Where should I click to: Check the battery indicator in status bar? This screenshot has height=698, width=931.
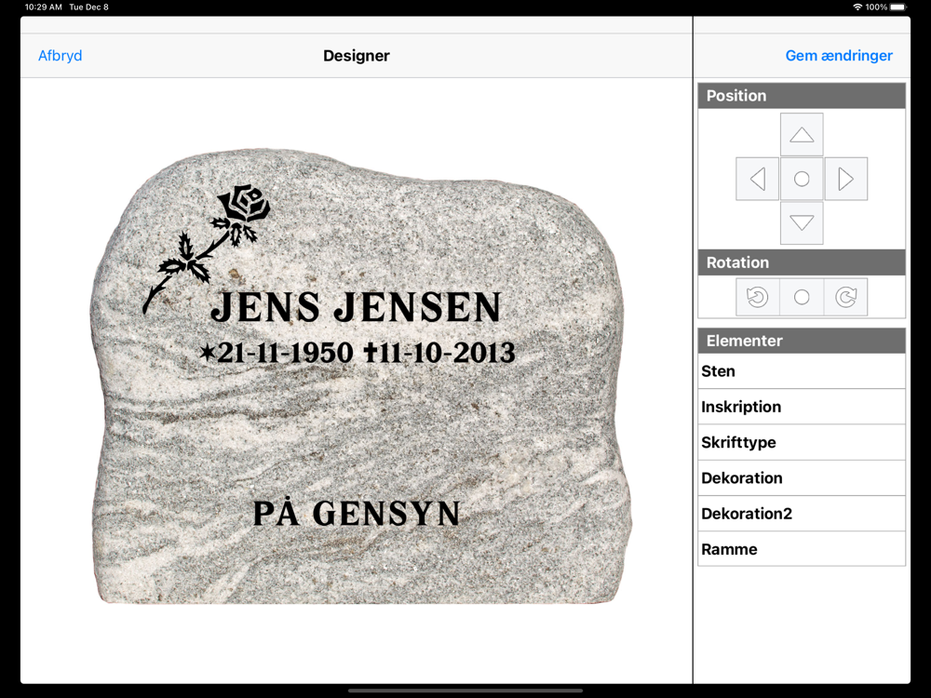898,7
